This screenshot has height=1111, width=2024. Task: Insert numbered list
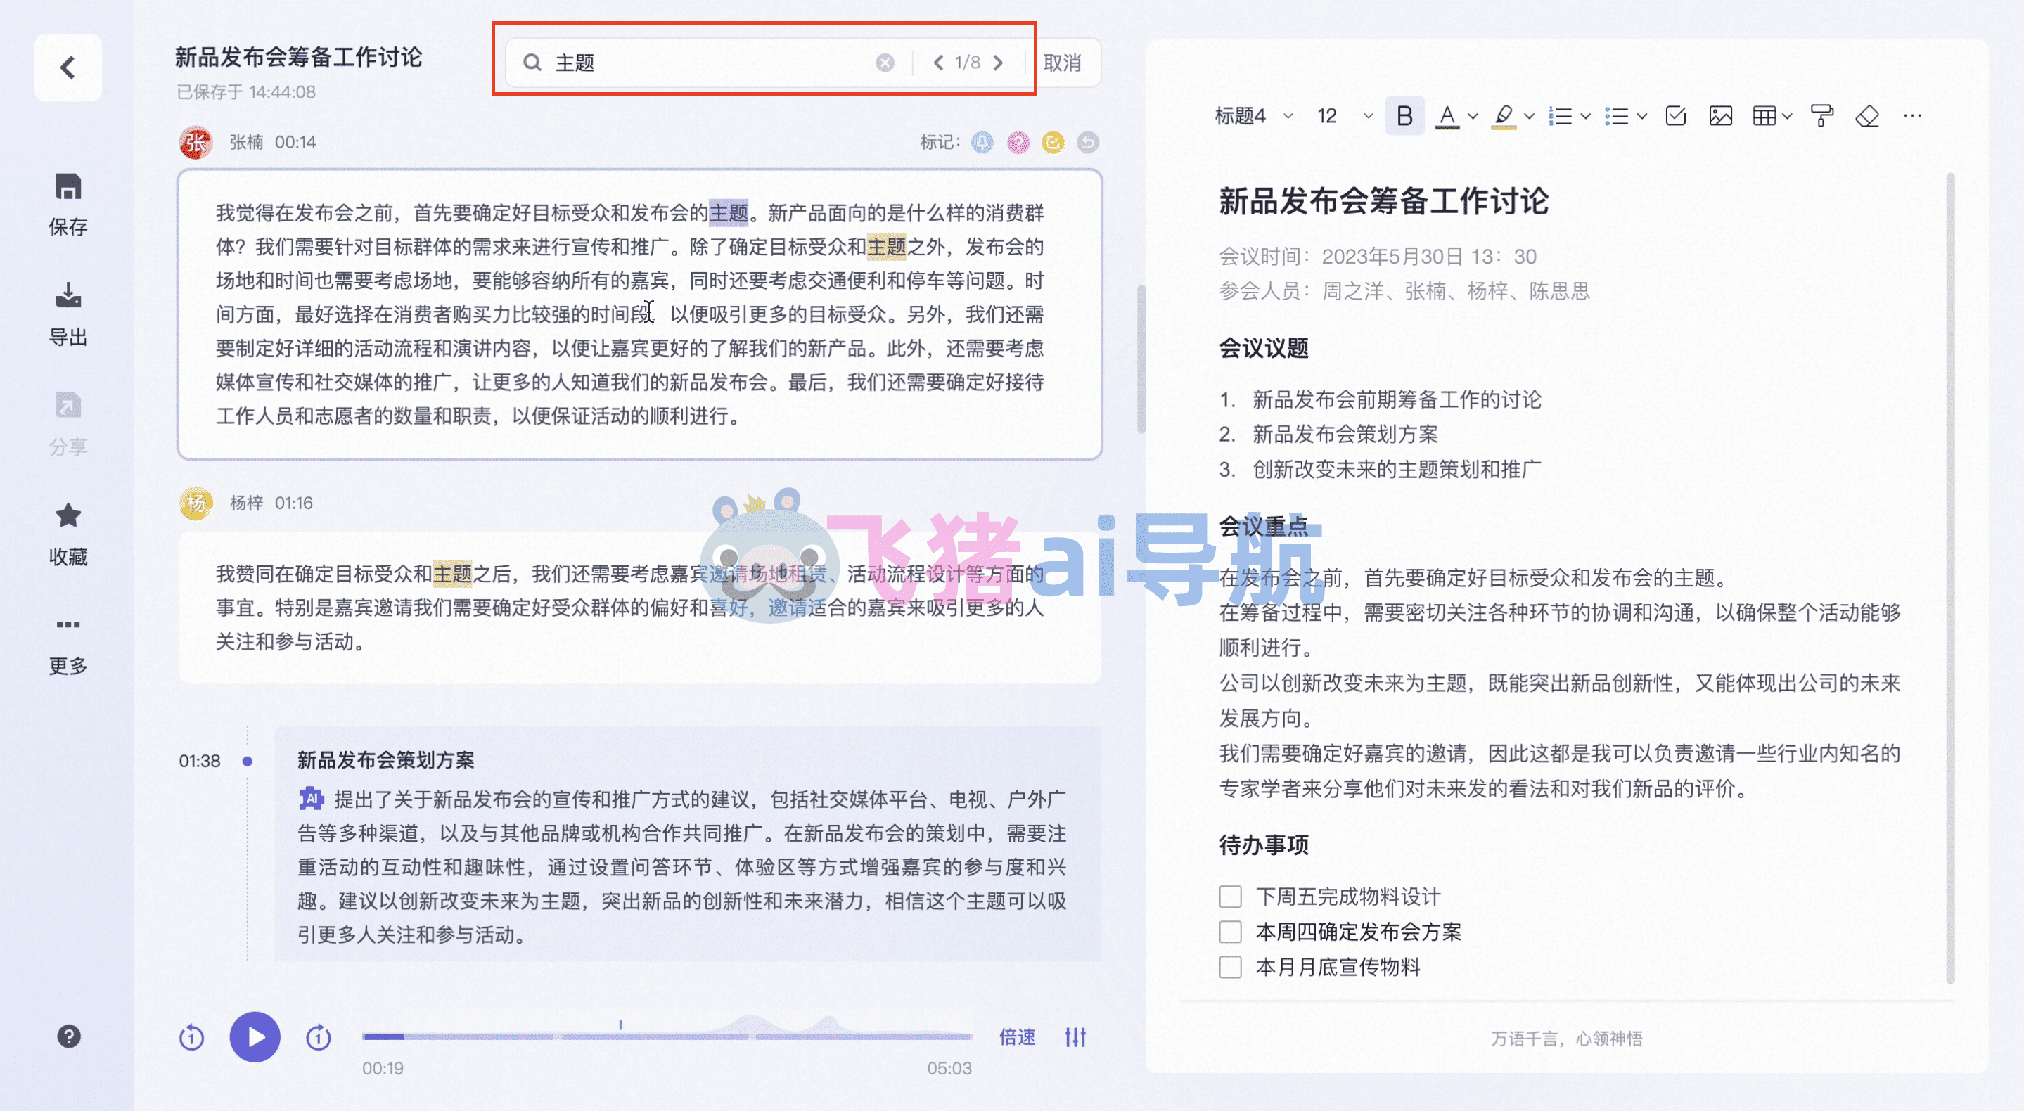click(1560, 116)
